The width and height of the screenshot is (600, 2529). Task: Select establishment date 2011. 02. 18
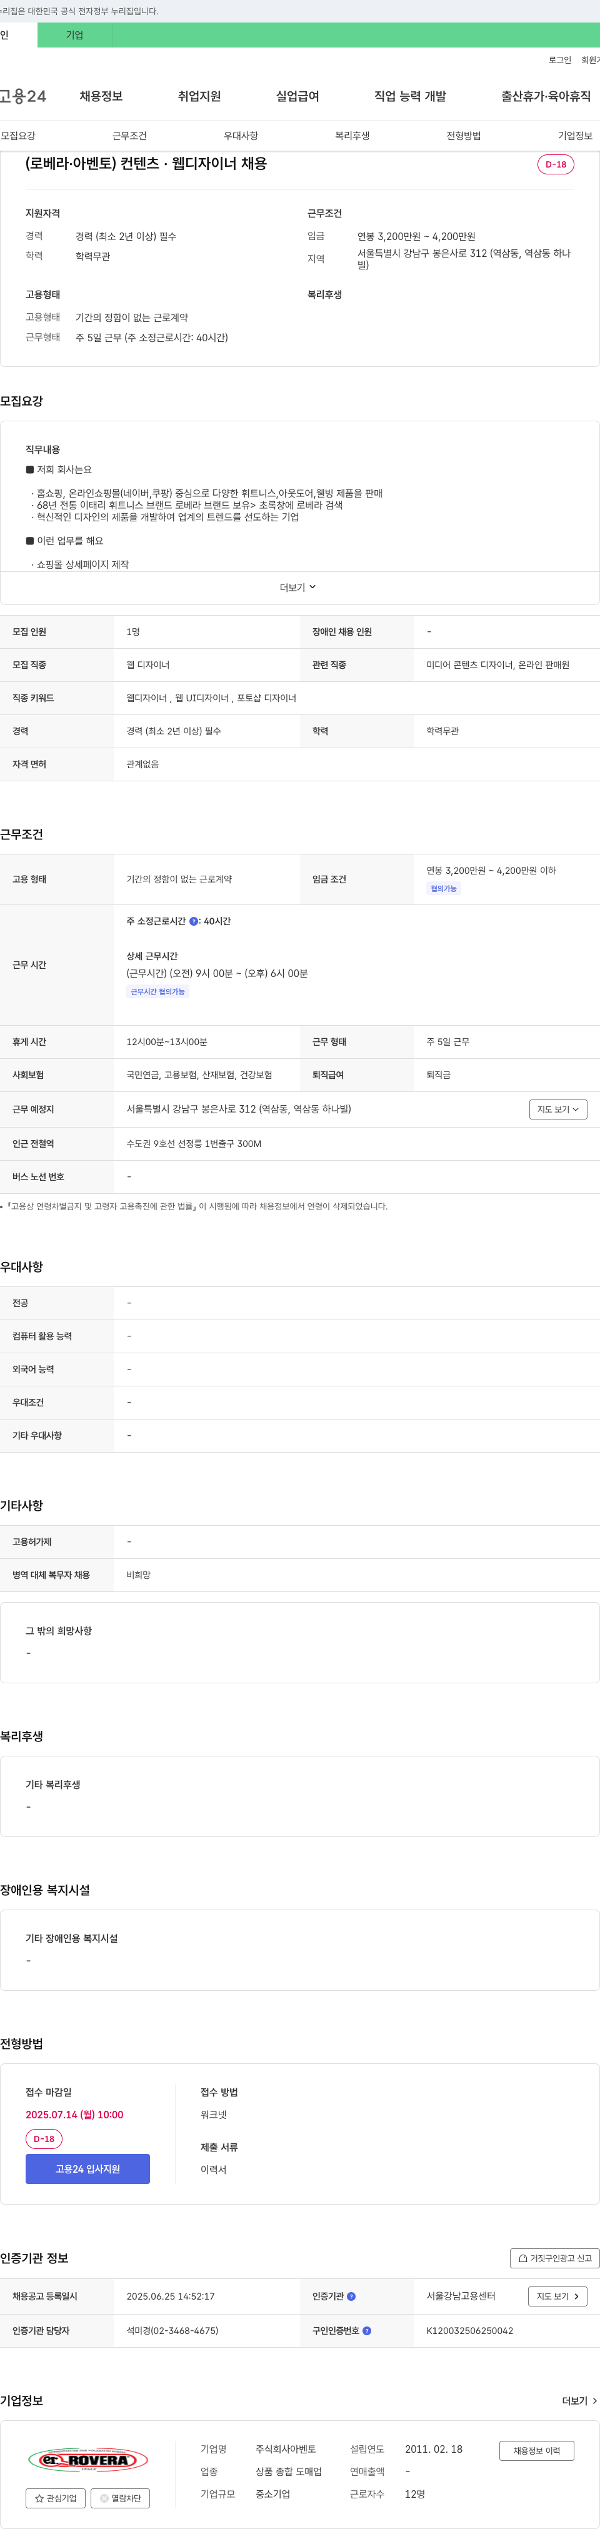point(434,2448)
